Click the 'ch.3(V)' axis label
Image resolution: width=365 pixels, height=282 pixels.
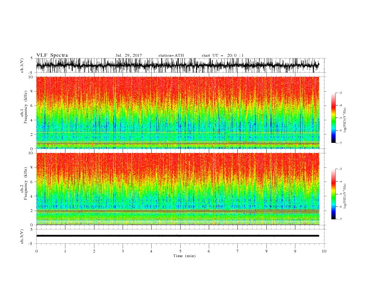tap(22, 236)
